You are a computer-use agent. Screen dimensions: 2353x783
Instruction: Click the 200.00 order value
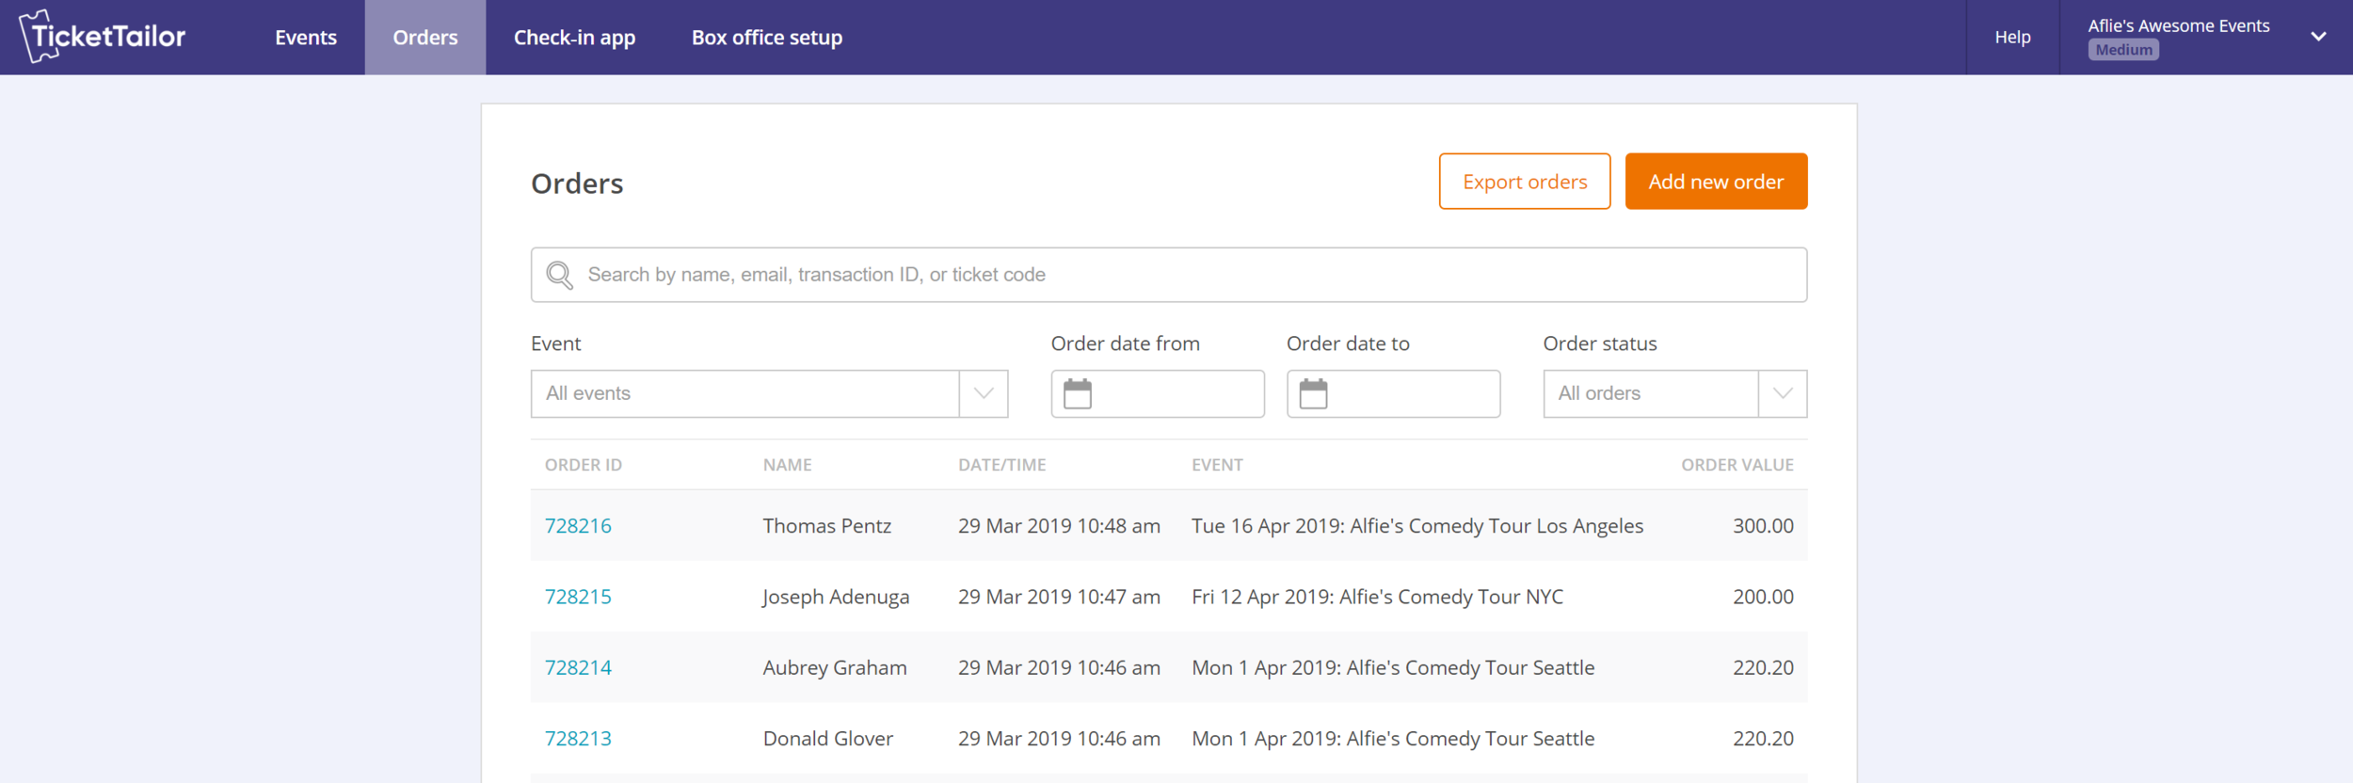[1763, 597]
